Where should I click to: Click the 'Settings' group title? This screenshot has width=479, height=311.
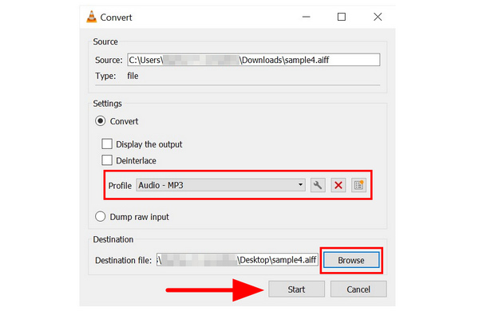coord(107,104)
